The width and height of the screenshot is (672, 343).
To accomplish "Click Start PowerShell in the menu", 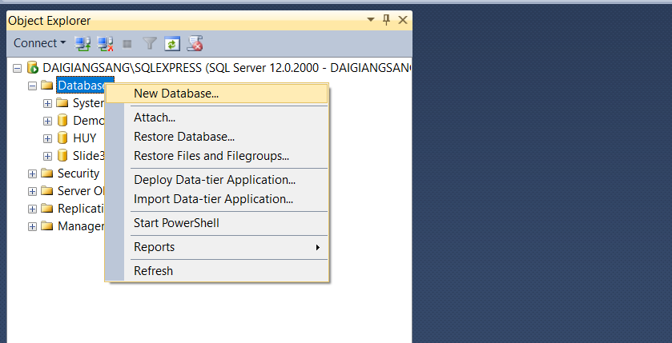I will point(176,223).
